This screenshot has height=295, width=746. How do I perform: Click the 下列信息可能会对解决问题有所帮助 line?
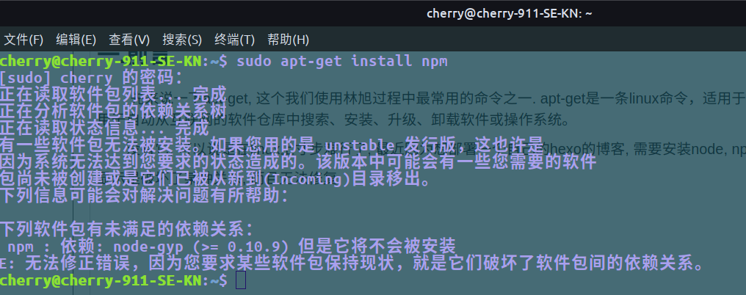[145, 195]
